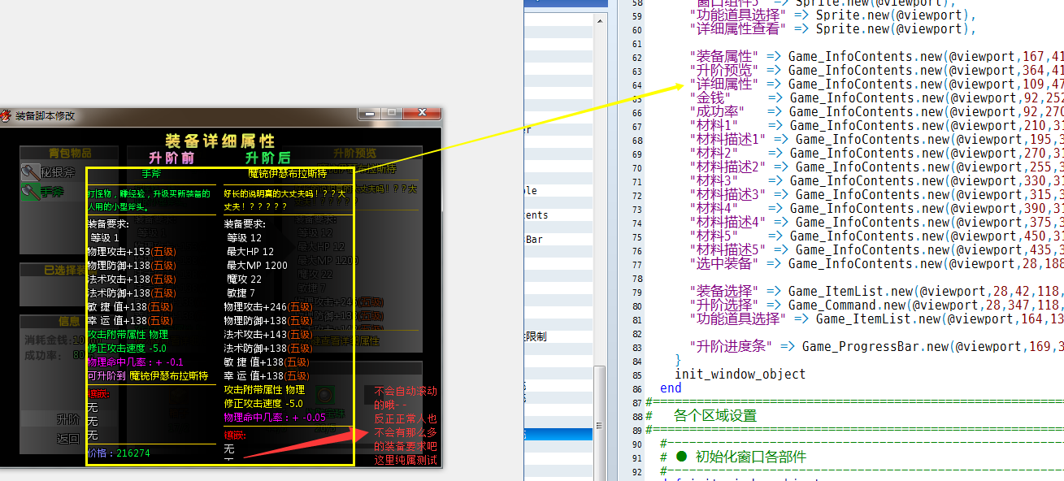The width and height of the screenshot is (1064, 481).
Task: Maximize the 装备脚本修改 window
Action: [x=393, y=113]
